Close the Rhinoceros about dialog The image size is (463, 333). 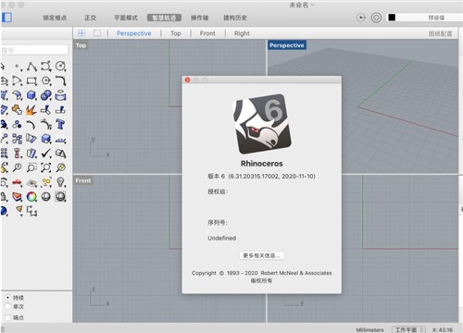187,80
